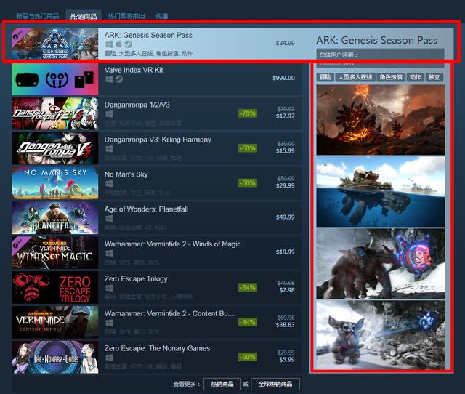The height and width of the screenshot is (394, 465).
Task: Click Windows icon under Vermintide 2 Winds of Magic
Action: (109, 253)
